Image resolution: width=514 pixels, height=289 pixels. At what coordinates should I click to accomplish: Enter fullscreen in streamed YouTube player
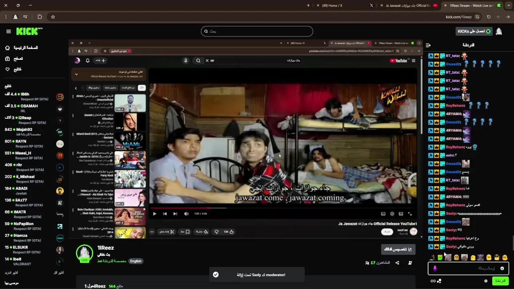click(x=410, y=214)
